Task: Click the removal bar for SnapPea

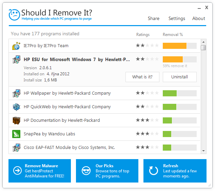Action: pyautogui.click(x=180, y=134)
